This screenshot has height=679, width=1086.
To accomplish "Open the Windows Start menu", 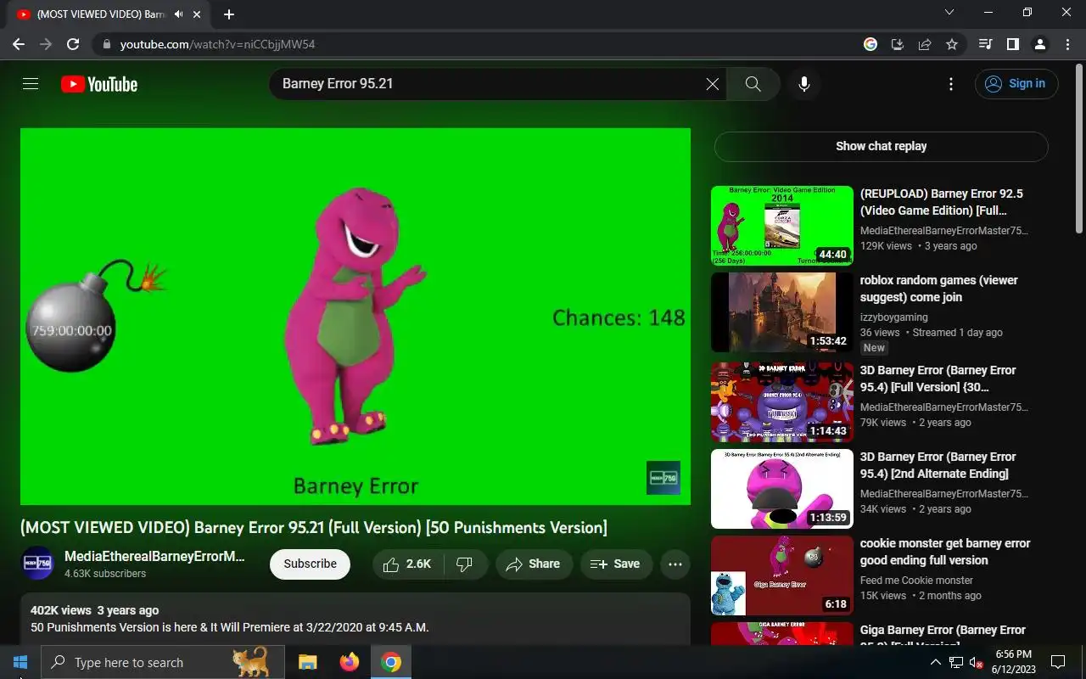I will coord(20,662).
